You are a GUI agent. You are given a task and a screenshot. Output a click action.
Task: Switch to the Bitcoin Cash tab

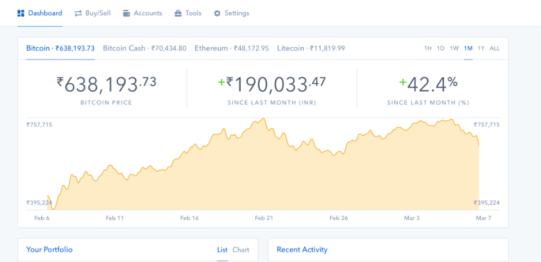(144, 48)
